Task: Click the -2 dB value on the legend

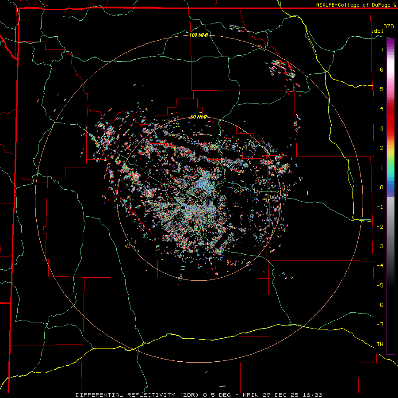Action: coord(380,226)
